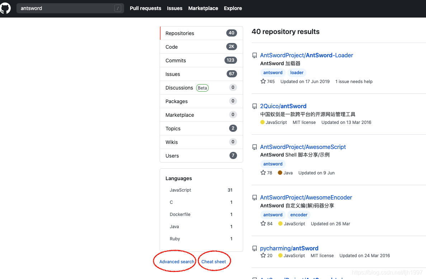Open Advanced search link
The width and height of the screenshot is (426, 279).
pos(176,262)
